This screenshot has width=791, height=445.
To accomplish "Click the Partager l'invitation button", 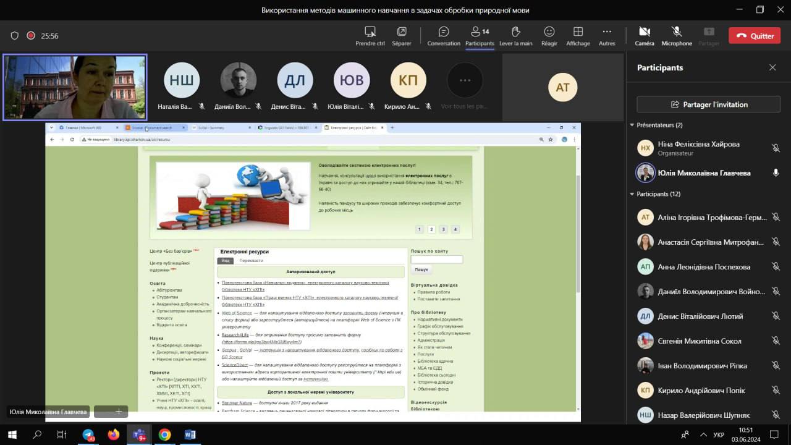I will pos(708,104).
